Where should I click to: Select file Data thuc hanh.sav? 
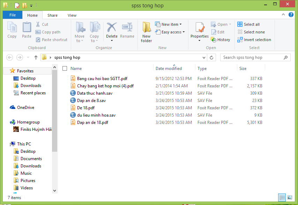tap(95, 93)
